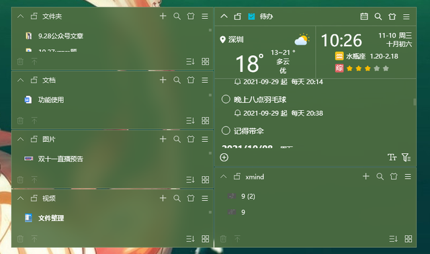430x254 pixels.
Task: Open skin settings of xmind panel
Action: pos(394,176)
